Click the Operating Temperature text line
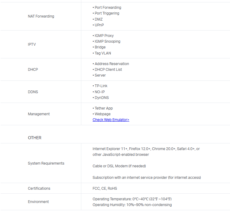 pos(132,199)
